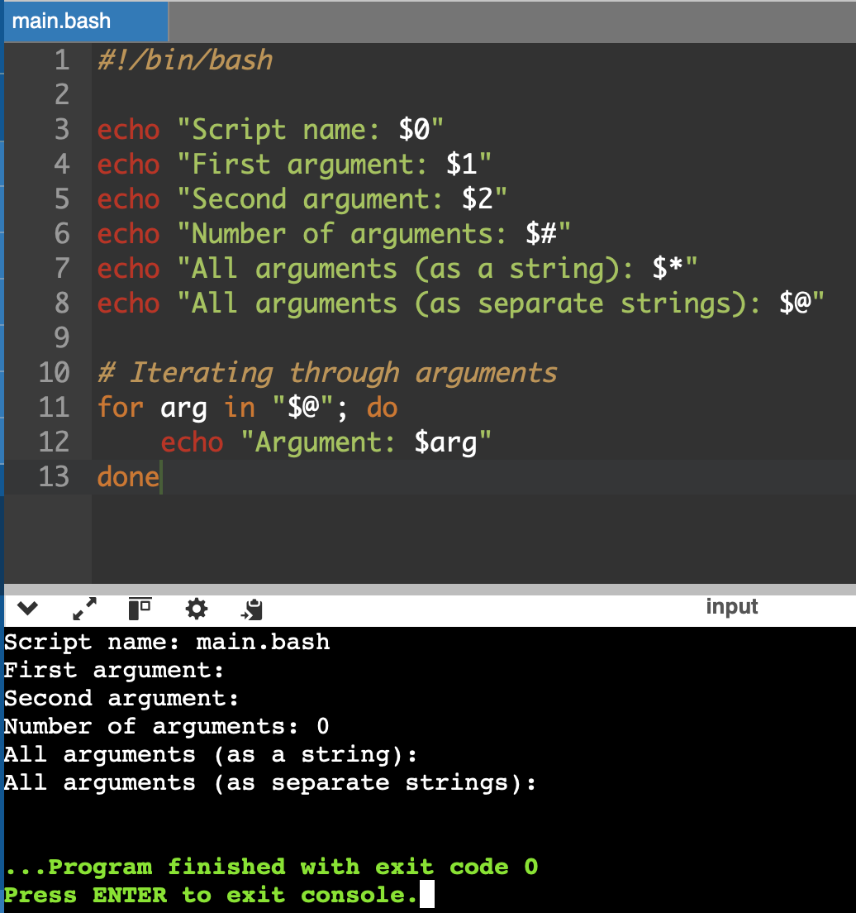Expand the console to fullscreen
The height and width of the screenshot is (913, 856).
click(83, 609)
